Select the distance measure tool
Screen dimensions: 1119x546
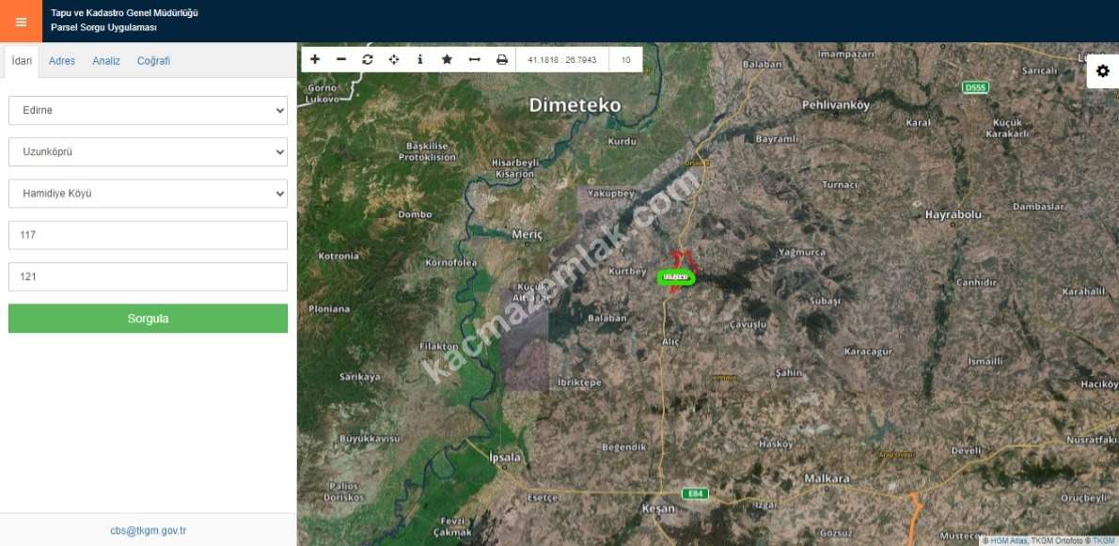click(x=474, y=59)
